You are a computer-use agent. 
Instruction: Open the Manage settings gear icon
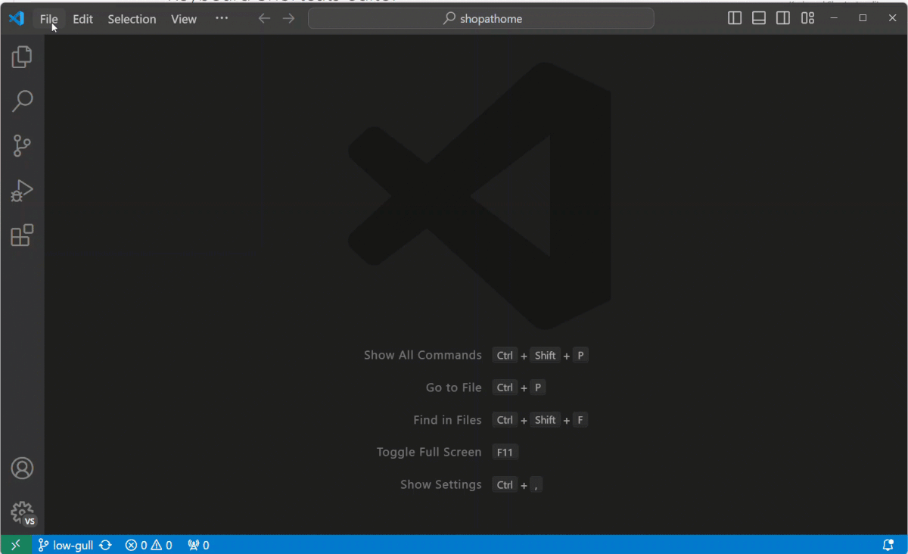coord(22,512)
